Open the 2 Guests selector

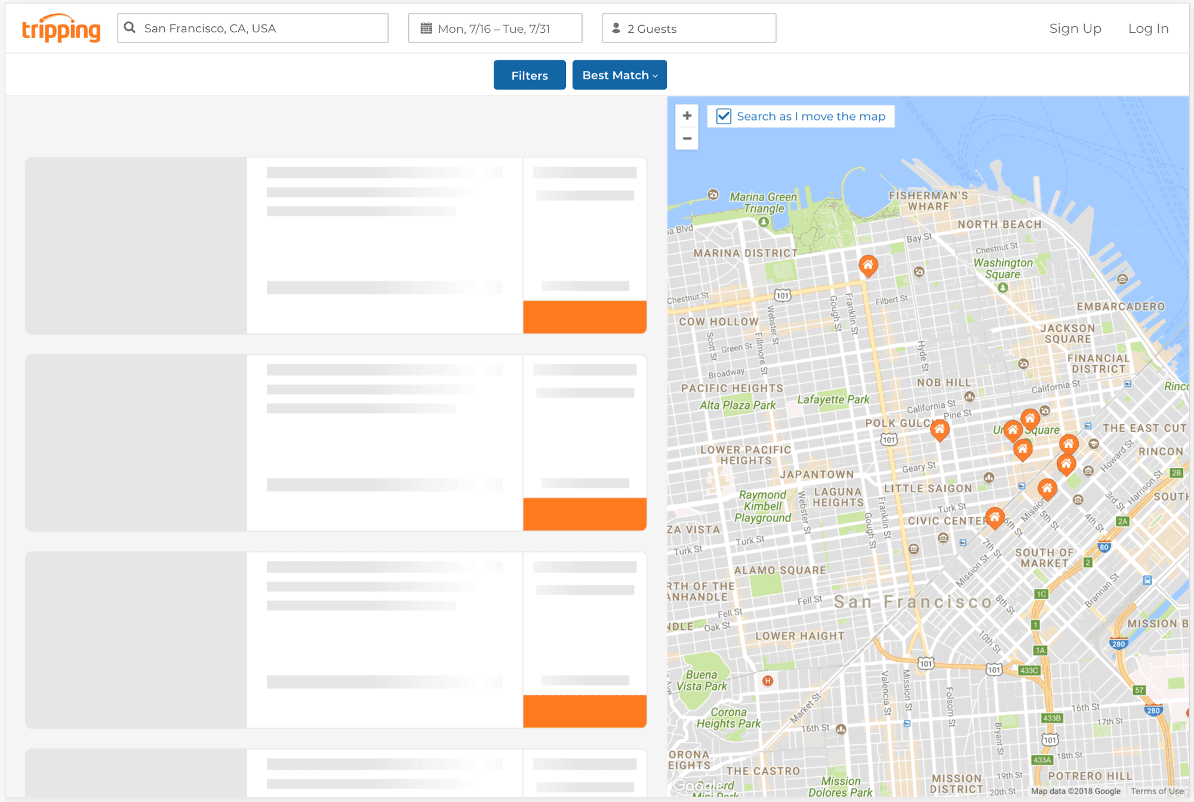(689, 28)
